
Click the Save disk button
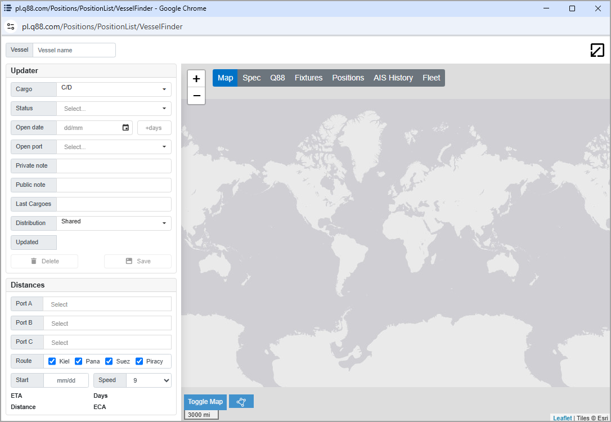[138, 261]
